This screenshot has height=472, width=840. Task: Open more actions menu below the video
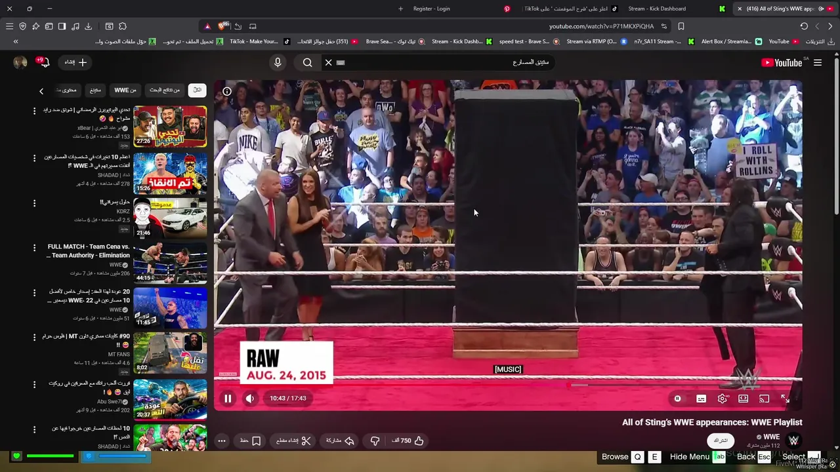(222, 441)
